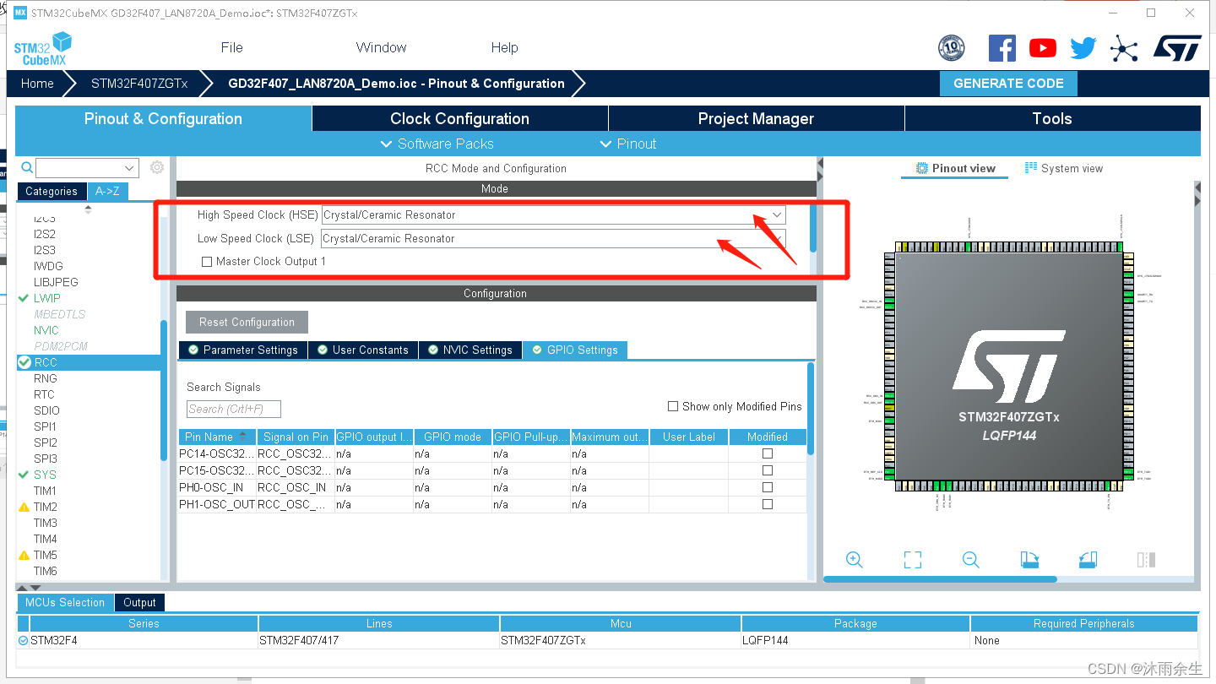Image resolution: width=1216 pixels, height=684 pixels.
Task: Click inside the Search Signals field
Action: click(234, 409)
